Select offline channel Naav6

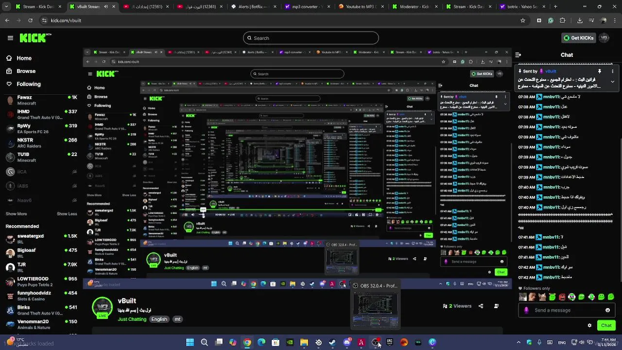pos(41,200)
